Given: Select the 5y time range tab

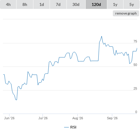Looking at the screenshot, I should [x=131, y=4].
